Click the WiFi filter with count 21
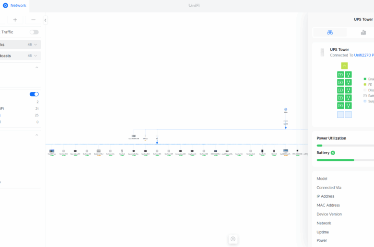Image resolution: width=374 pixels, height=247 pixels. coord(19,109)
